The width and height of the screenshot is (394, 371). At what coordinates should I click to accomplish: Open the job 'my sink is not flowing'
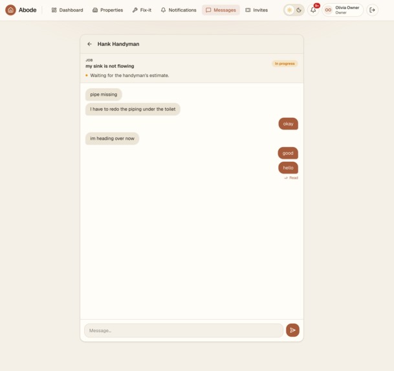pos(110,66)
